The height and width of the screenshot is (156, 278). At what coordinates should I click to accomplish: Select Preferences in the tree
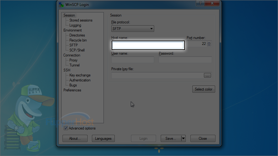pyautogui.click(x=72, y=90)
